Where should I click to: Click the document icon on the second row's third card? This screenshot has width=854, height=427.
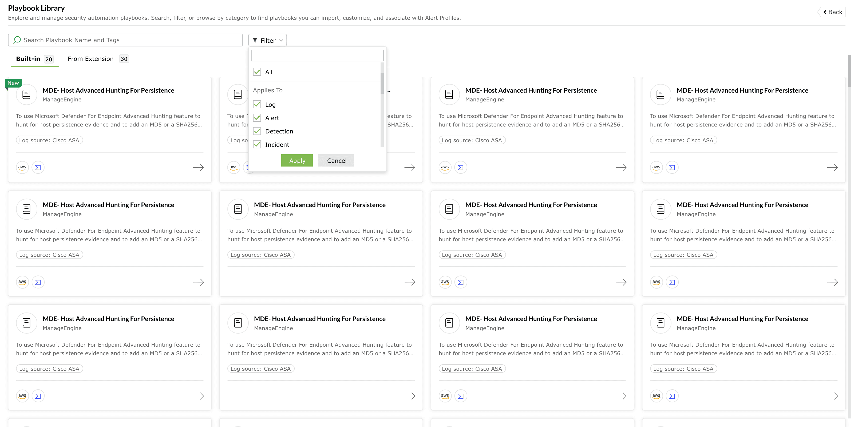[449, 209]
